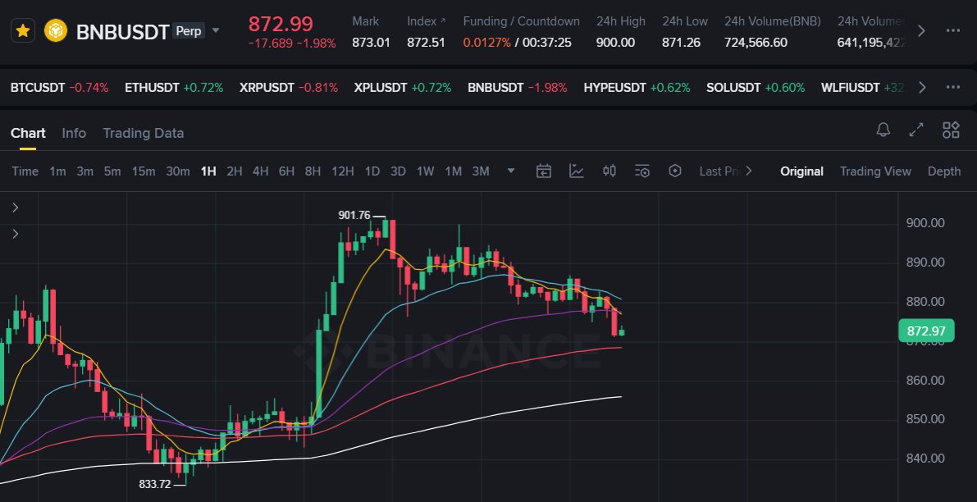This screenshot has width=977, height=502.
Task: Expand the upper chart side panel chevron
Action: coord(16,208)
